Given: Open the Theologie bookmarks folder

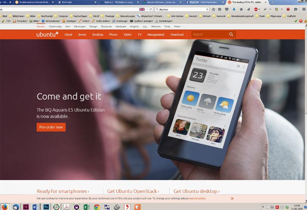Looking at the screenshot, I should [x=108, y=16].
